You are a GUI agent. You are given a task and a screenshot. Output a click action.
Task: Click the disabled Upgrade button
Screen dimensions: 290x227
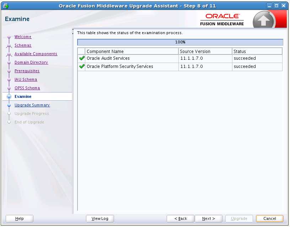tap(239, 218)
